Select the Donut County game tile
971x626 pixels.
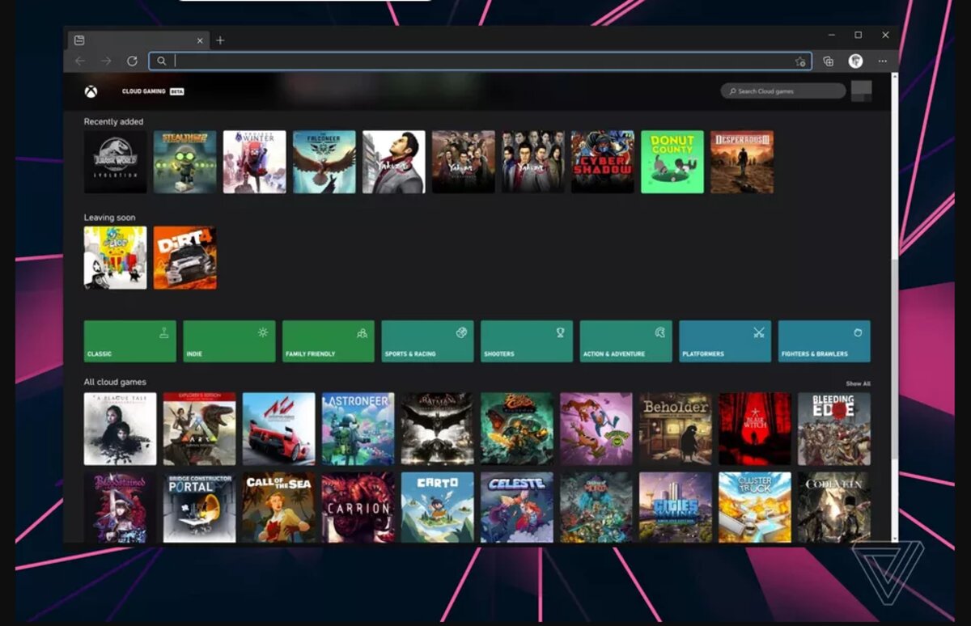click(x=672, y=162)
